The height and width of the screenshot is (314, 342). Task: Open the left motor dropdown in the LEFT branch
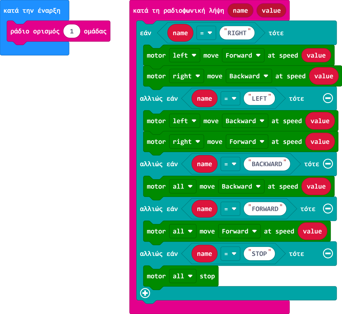(x=184, y=121)
